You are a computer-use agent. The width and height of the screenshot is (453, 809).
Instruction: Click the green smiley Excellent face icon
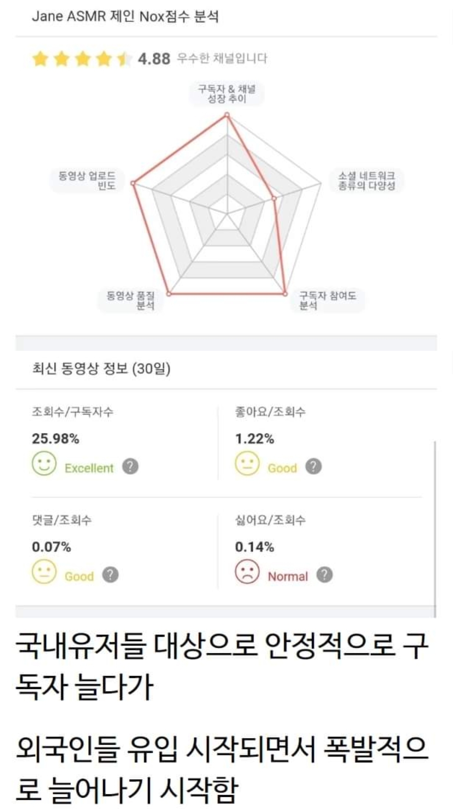pyautogui.click(x=44, y=464)
